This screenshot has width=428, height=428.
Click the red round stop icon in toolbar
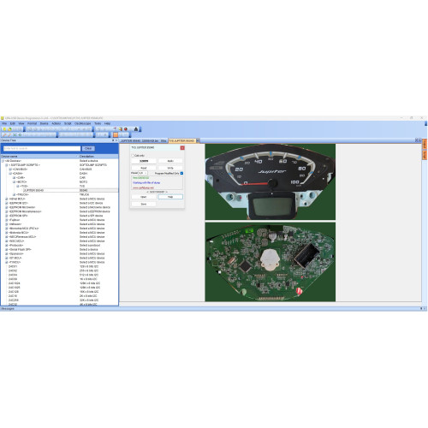pyautogui.click(x=126, y=129)
